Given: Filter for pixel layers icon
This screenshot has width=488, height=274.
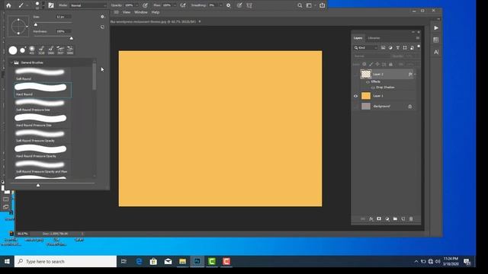Looking at the screenshot, I should [383, 48].
